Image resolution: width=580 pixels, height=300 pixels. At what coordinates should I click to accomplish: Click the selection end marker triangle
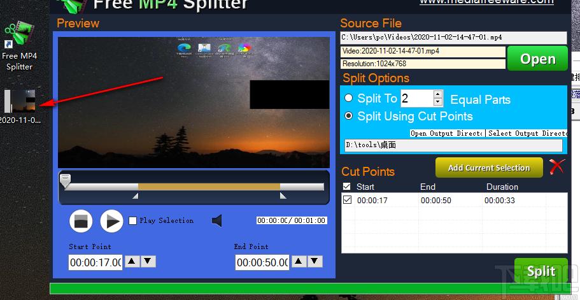[283, 196]
